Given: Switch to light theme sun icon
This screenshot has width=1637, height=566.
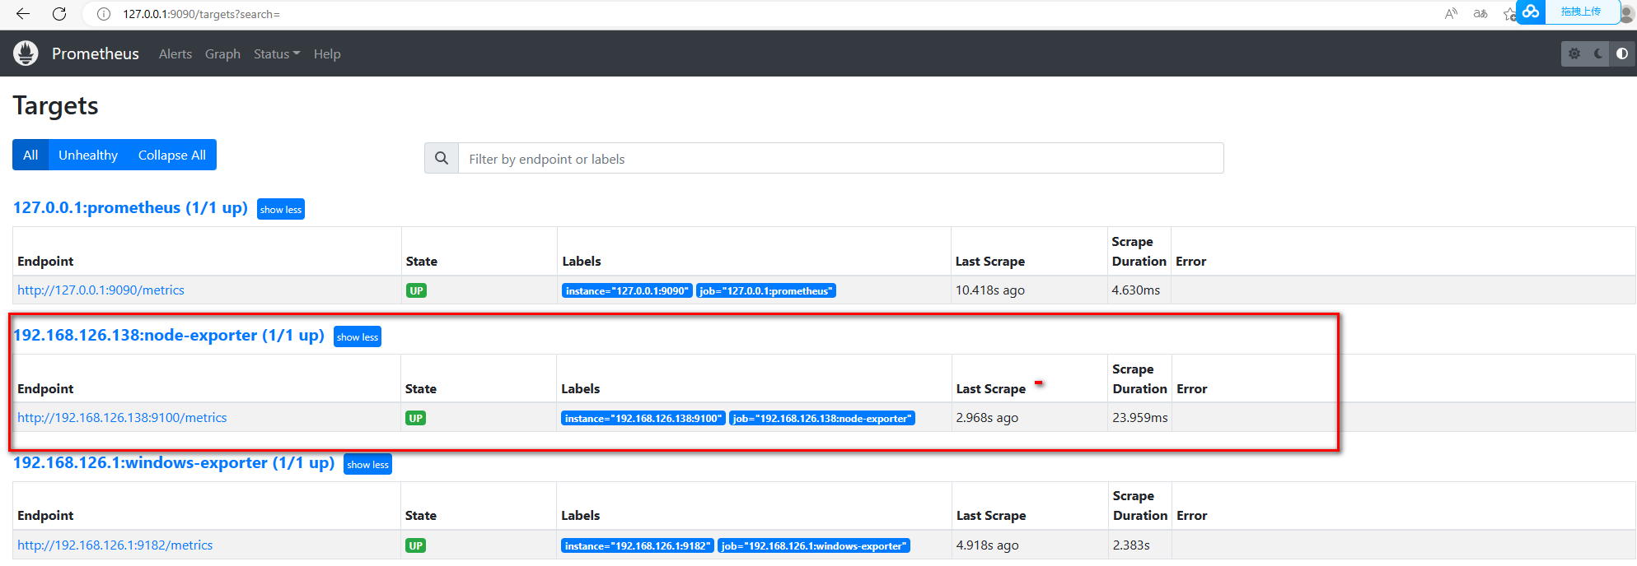Looking at the screenshot, I should click(x=1574, y=53).
